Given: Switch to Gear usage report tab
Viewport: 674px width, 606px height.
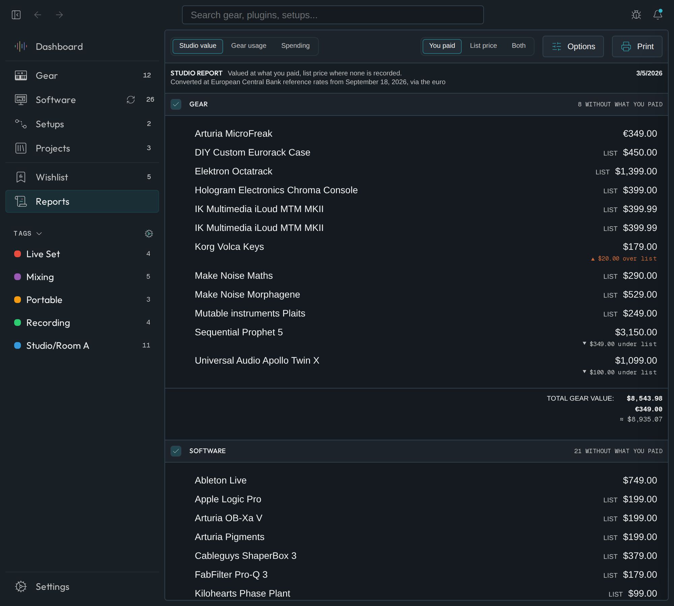Looking at the screenshot, I should pyautogui.click(x=249, y=46).
